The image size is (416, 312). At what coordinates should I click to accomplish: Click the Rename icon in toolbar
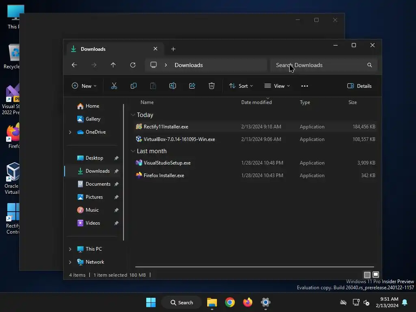(172, 86)
